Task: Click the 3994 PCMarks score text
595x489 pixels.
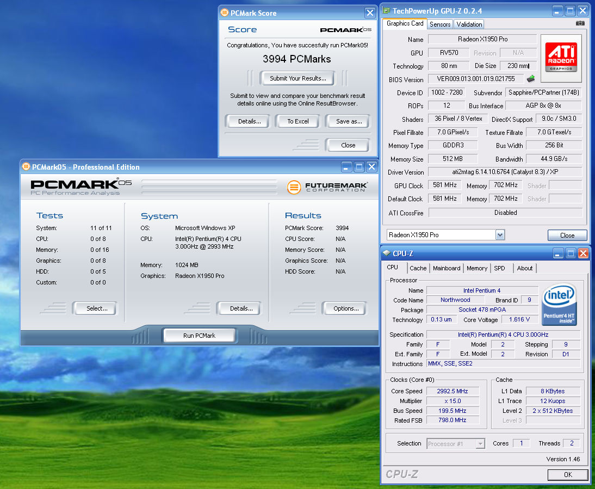Action: pos(297,59)
